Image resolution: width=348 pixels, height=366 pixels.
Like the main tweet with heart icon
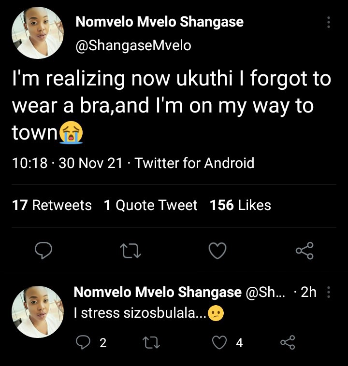(217, 251)
